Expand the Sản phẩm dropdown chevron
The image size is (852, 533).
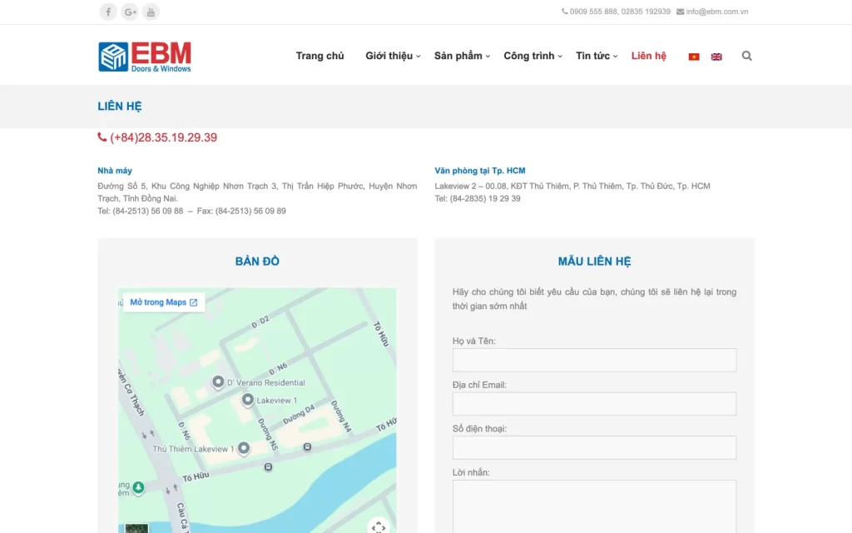(488, 56)
